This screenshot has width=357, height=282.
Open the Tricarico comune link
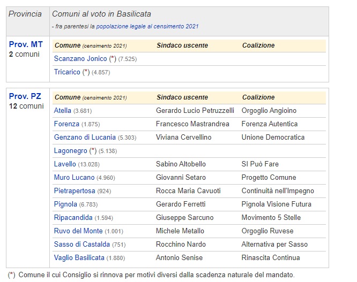[67, 72]
